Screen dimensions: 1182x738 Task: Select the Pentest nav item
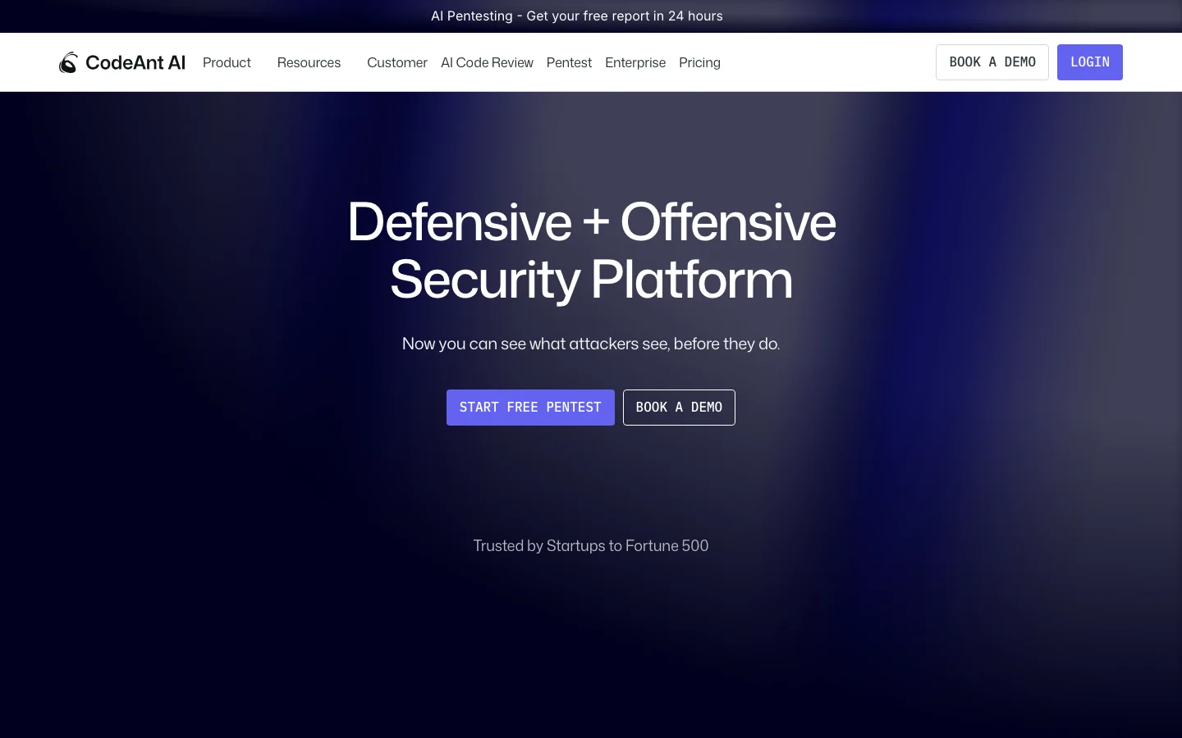[569, 62]
